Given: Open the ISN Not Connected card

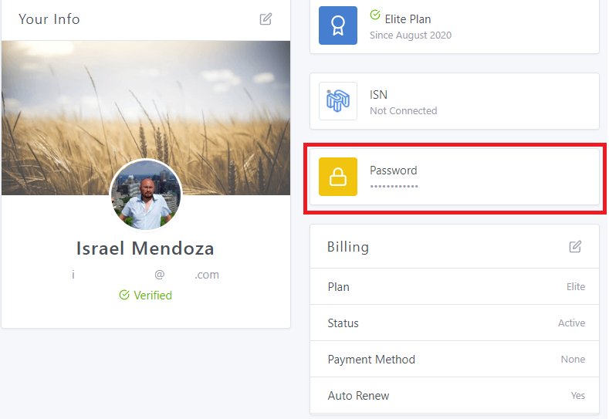Looking at the screenshot, I should click(x=479, y=101).
